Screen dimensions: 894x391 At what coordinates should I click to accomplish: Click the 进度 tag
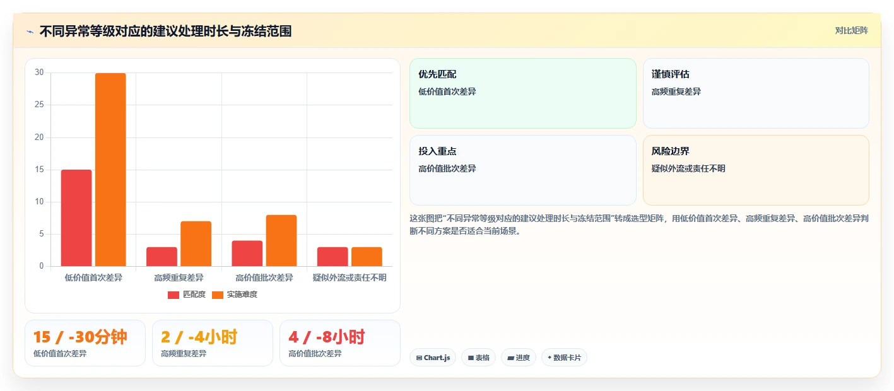[519, 358]
